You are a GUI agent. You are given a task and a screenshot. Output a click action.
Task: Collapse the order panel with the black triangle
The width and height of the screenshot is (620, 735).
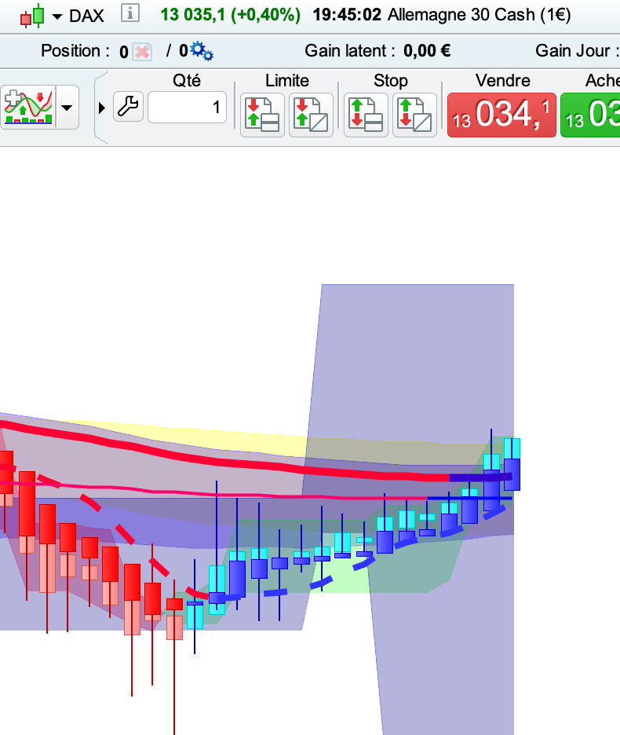point(102,108)
